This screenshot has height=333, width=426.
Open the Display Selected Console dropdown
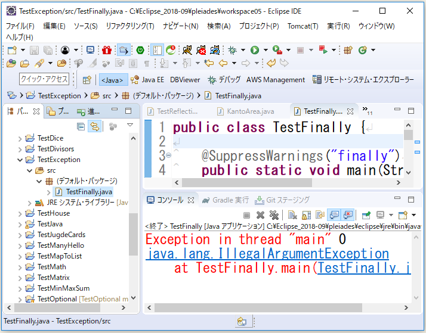tap(391, 215)
